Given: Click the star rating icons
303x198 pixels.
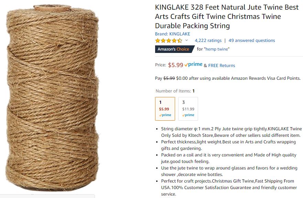Looking at the screenshot, I should click(x=169, y=40).
